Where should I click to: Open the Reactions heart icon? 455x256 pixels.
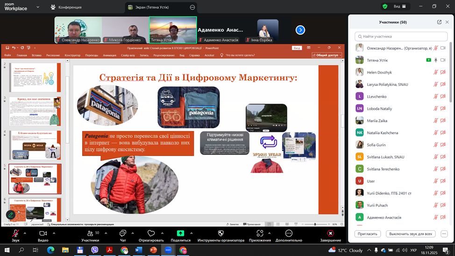(151, 233)
